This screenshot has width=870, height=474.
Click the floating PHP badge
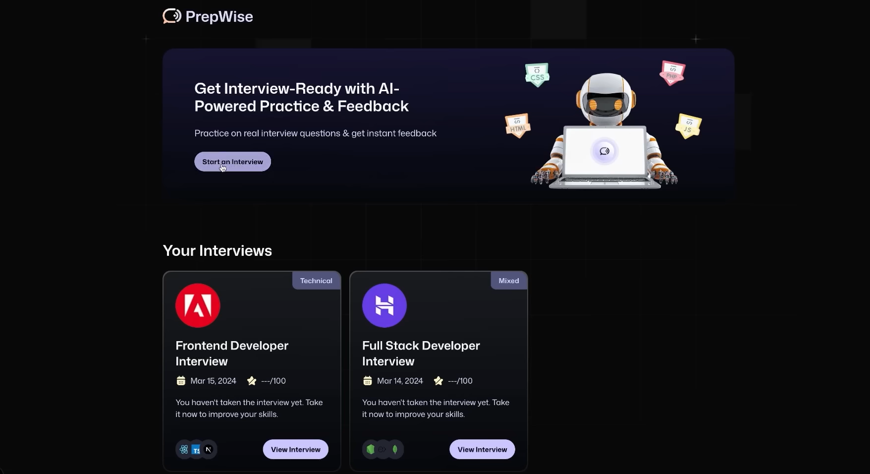pyautogui.click(x=672, y=73)
